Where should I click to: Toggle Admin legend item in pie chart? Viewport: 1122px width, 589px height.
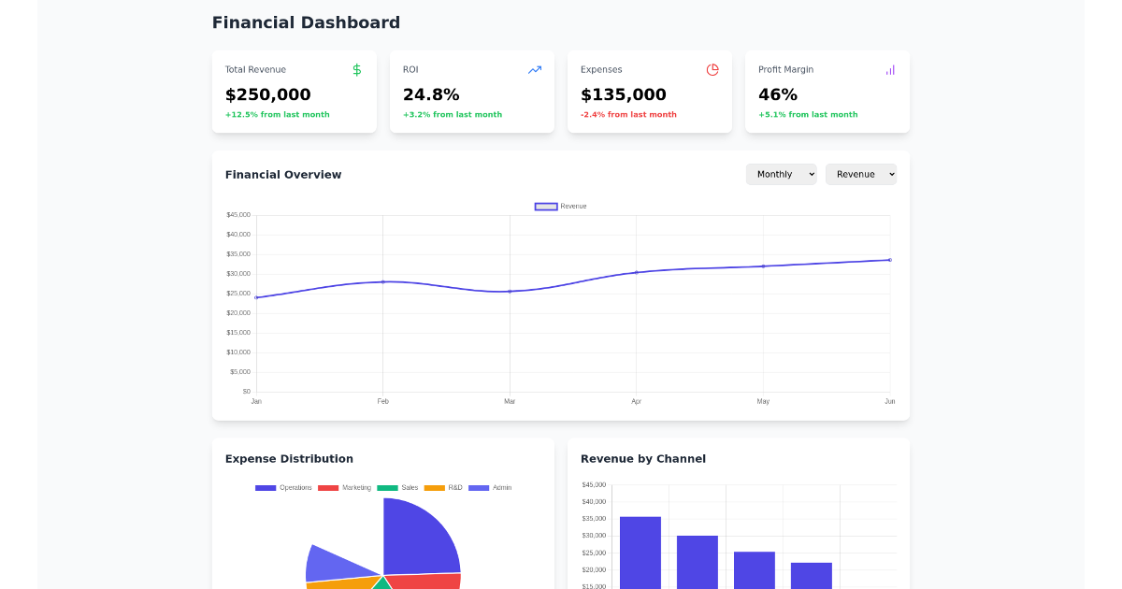pos(490,488)
